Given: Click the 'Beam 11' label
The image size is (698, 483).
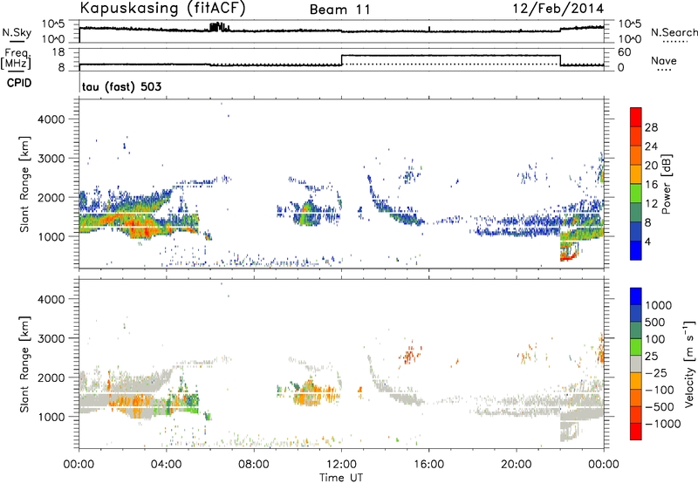Looking at the screenshot, I should pos(340,10).
